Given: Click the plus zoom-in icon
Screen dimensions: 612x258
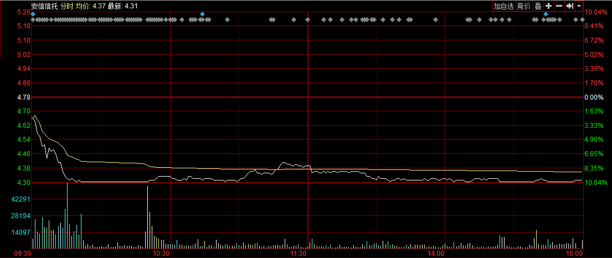Looking at the screenshot, I should tap(548, 6).
